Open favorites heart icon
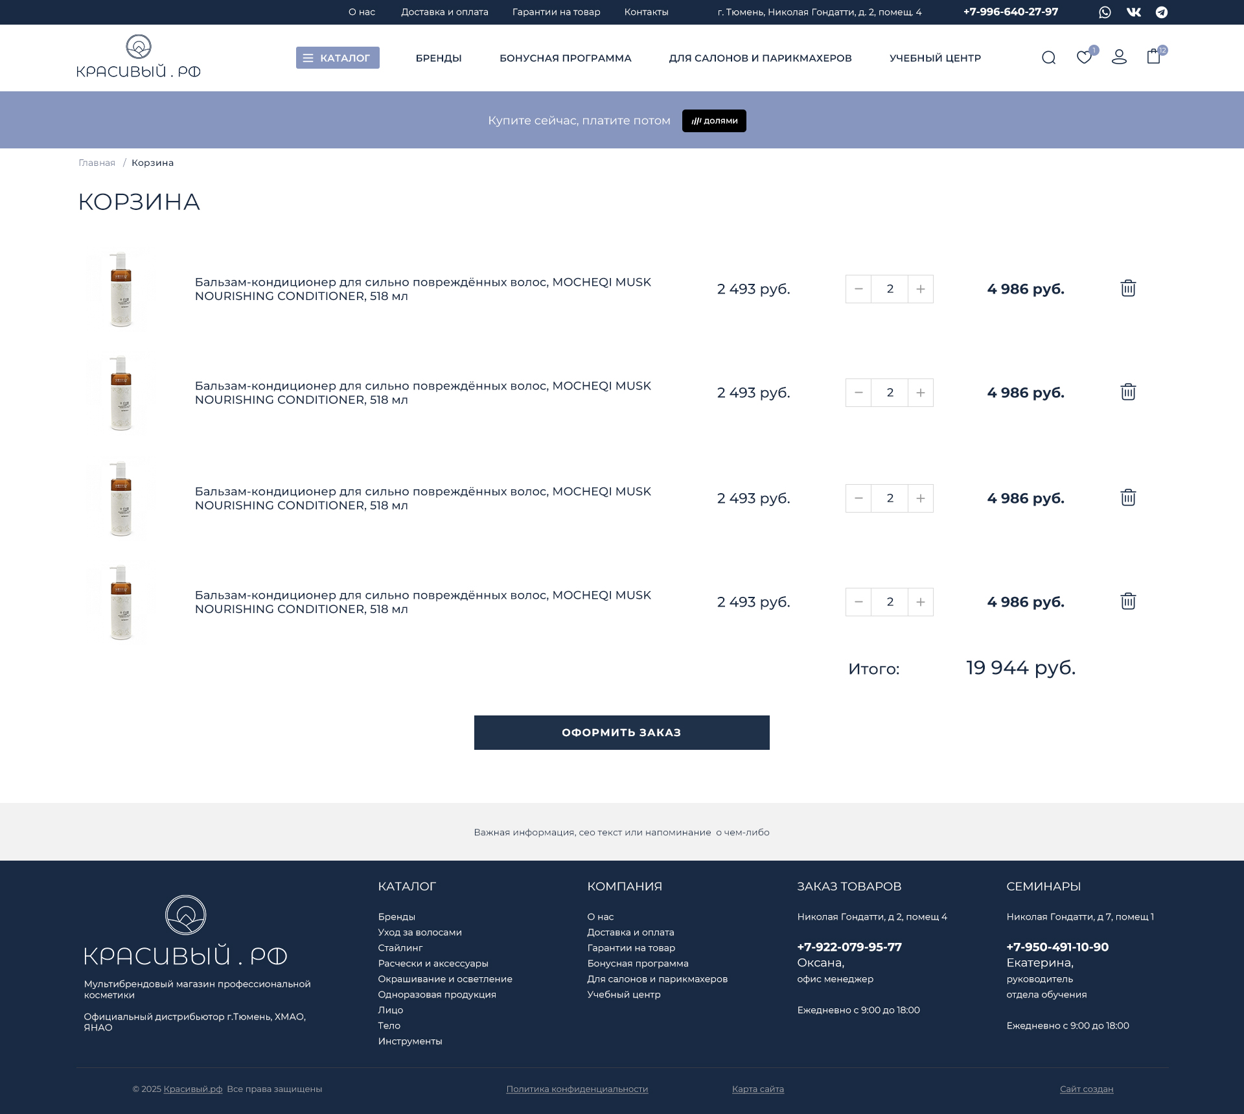Screen dimensions: 1244x1114 pos(1084,58)
